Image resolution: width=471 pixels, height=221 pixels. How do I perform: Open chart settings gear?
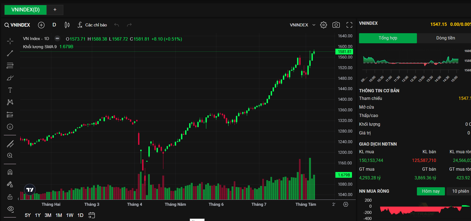323,25
